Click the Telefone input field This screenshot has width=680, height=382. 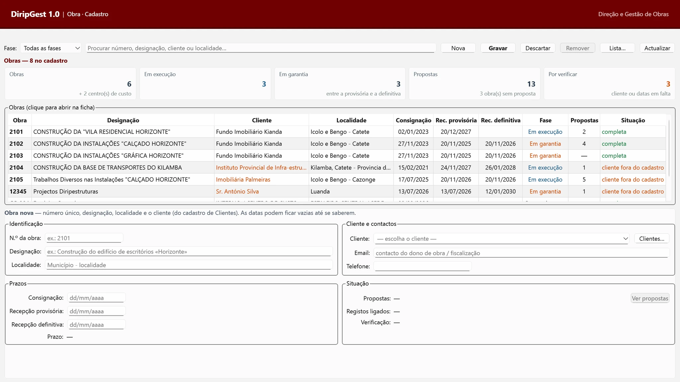click(422, 266)
